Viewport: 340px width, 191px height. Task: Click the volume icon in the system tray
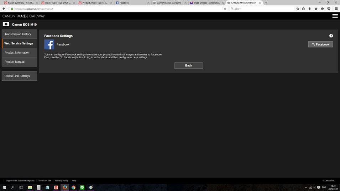(x=314, y=187)
